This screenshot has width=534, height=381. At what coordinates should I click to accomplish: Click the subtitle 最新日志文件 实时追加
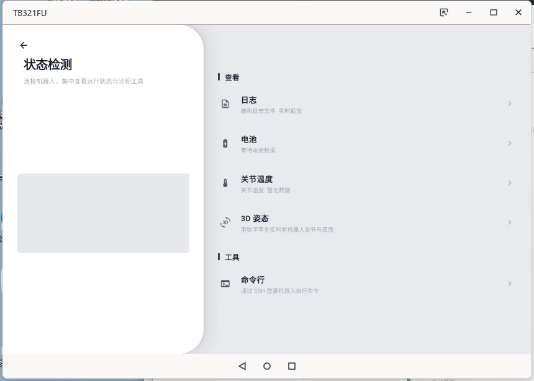(271, 111)
